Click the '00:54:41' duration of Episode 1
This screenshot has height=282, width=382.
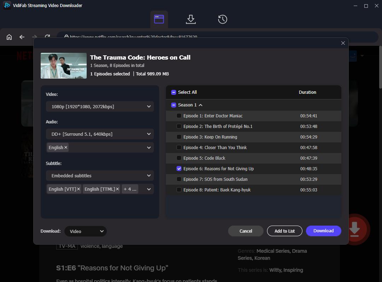(x=309, y=116)
